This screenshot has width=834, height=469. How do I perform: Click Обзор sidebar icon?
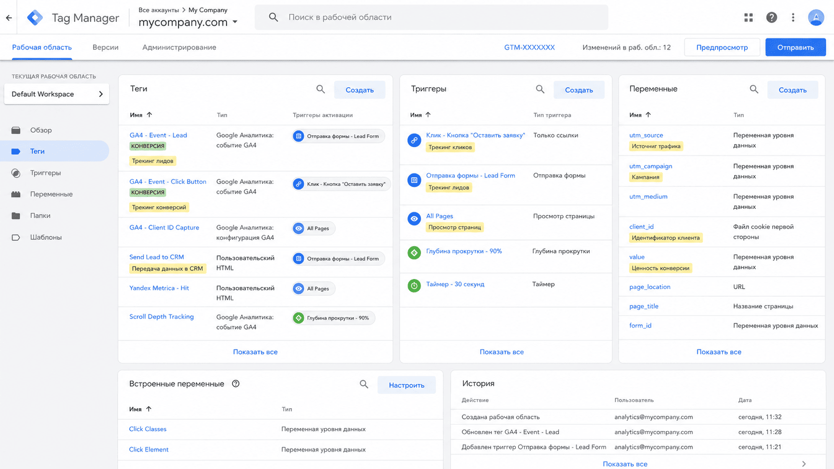pos(16,130)
